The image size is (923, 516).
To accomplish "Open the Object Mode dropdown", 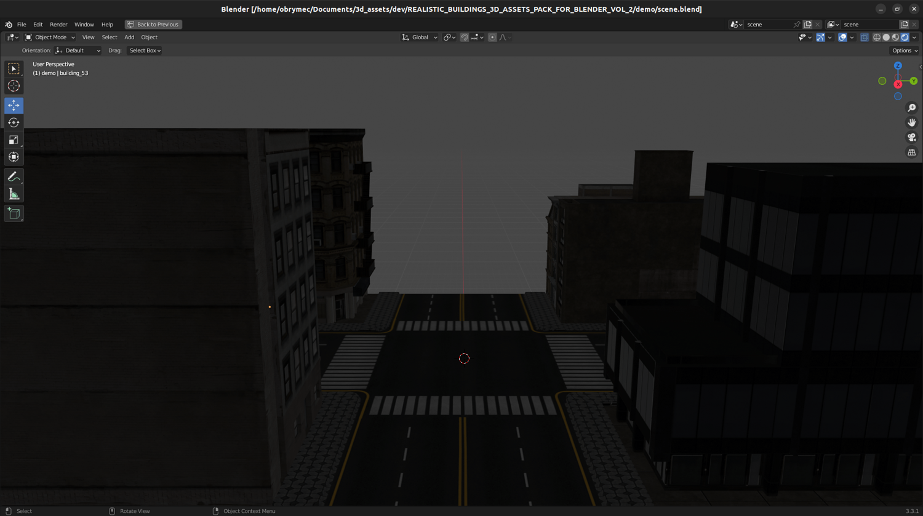I will coord(50,38).
